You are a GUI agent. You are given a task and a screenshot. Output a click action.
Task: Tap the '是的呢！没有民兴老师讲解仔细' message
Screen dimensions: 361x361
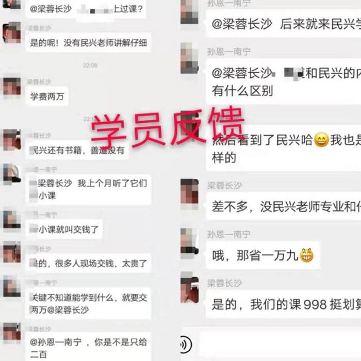pos(88,43)
